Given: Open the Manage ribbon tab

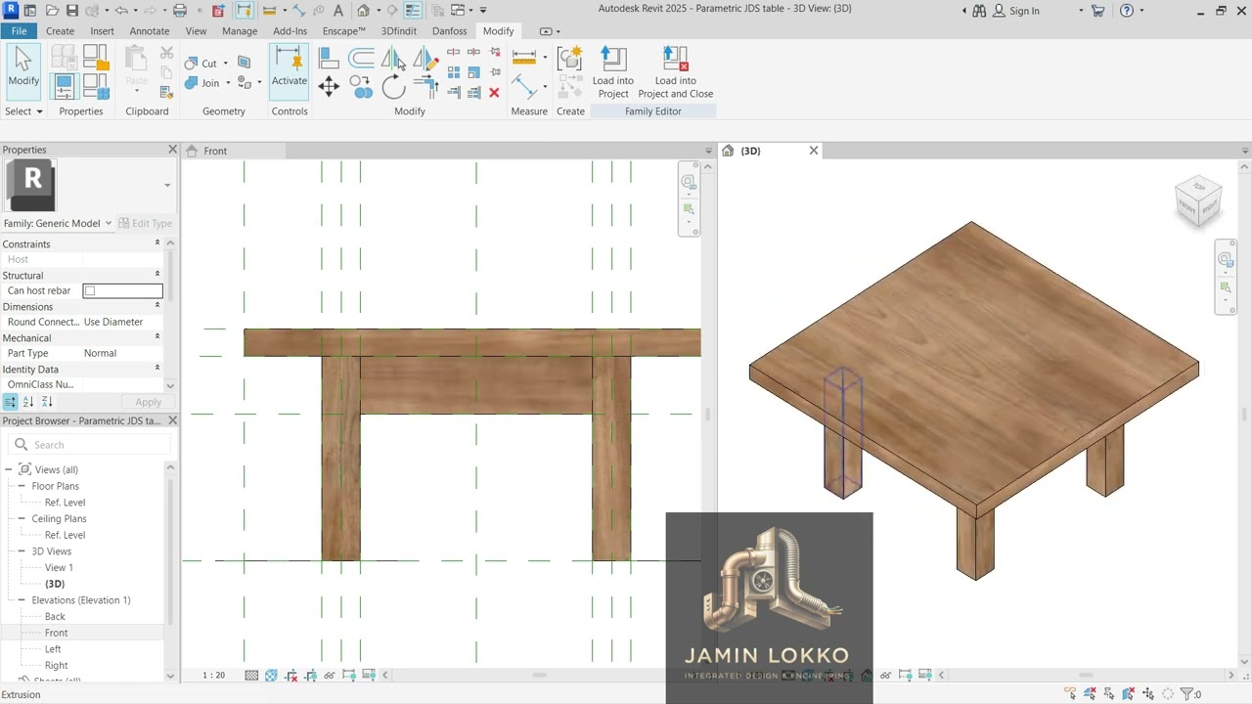Looking at the screenshot, I should [x=240, y=31].
